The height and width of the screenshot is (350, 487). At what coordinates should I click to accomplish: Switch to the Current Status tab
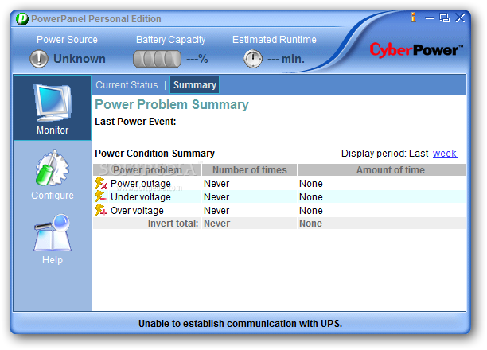point(127,85)
